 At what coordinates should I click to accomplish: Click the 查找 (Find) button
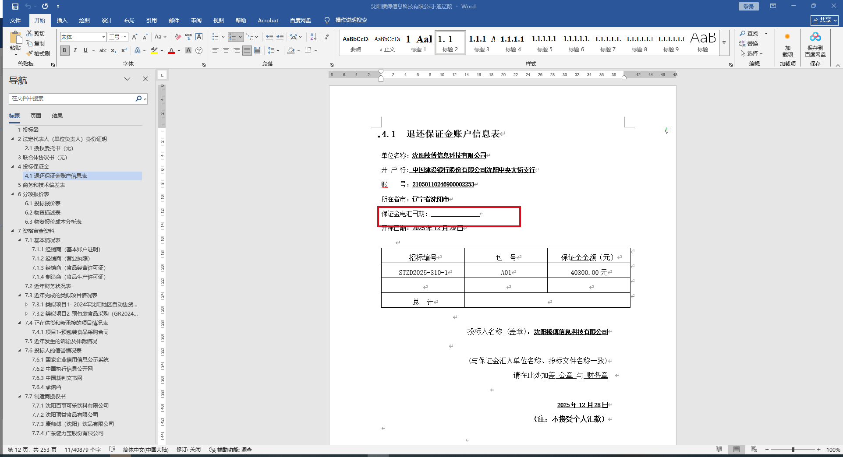(x=749, y=33)
